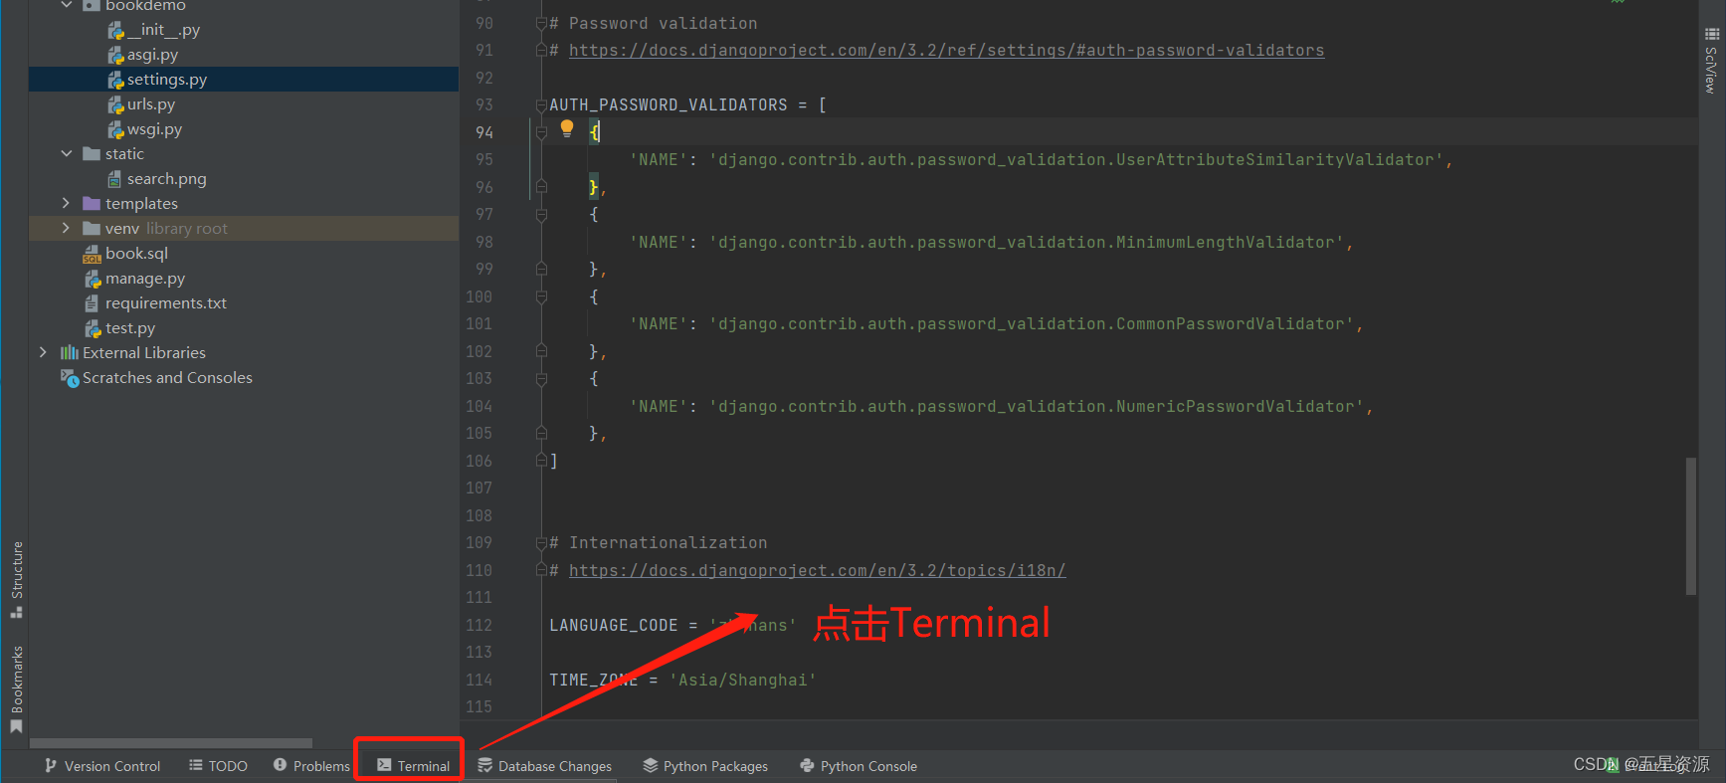The height and width of the screenshot is (783, 1726).
Task: Click the Python Console snake icon
Action: pos(807,765)
